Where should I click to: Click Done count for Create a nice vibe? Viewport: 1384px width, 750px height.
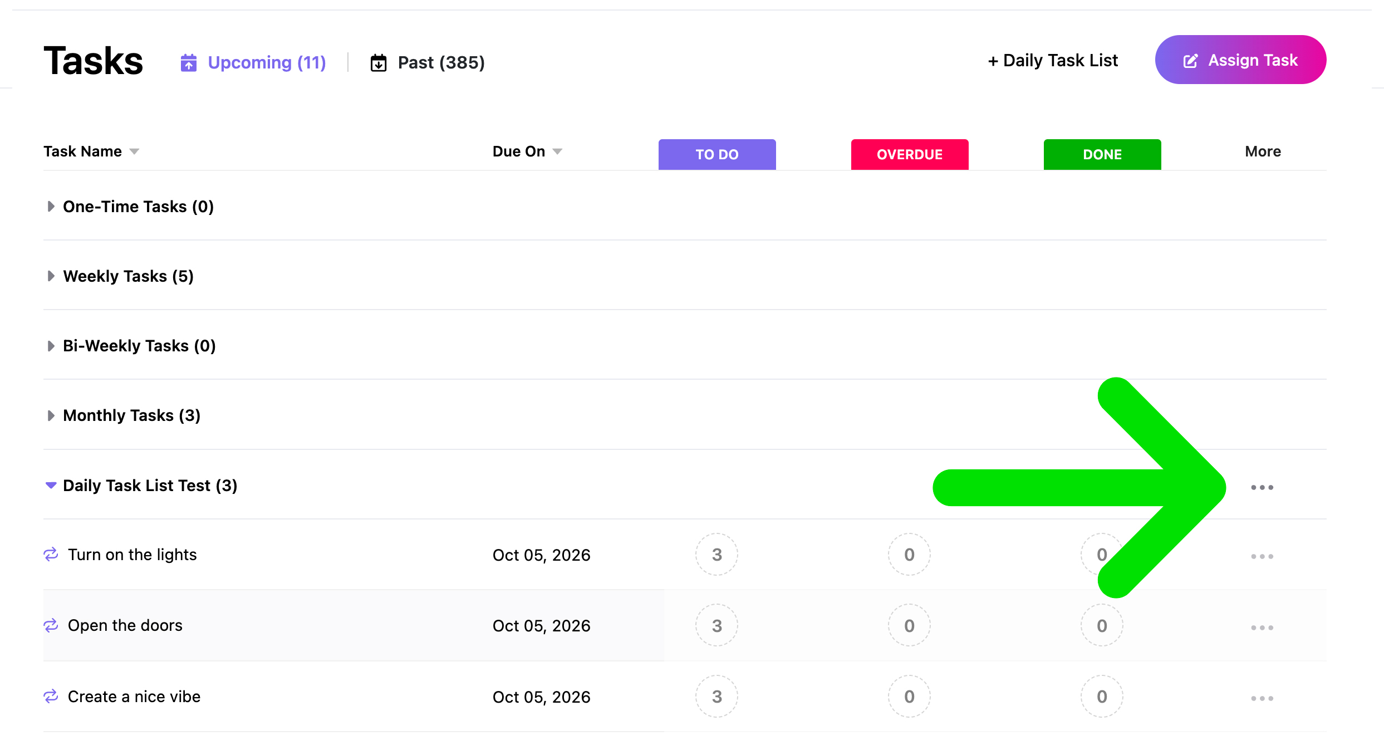coord(1102,697)
